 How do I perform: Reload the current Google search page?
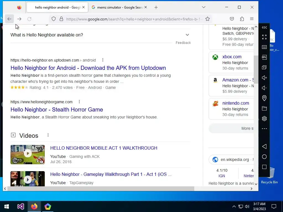point(29,19)
